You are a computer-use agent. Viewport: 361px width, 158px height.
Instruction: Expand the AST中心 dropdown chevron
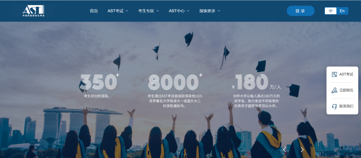[188, 11]
